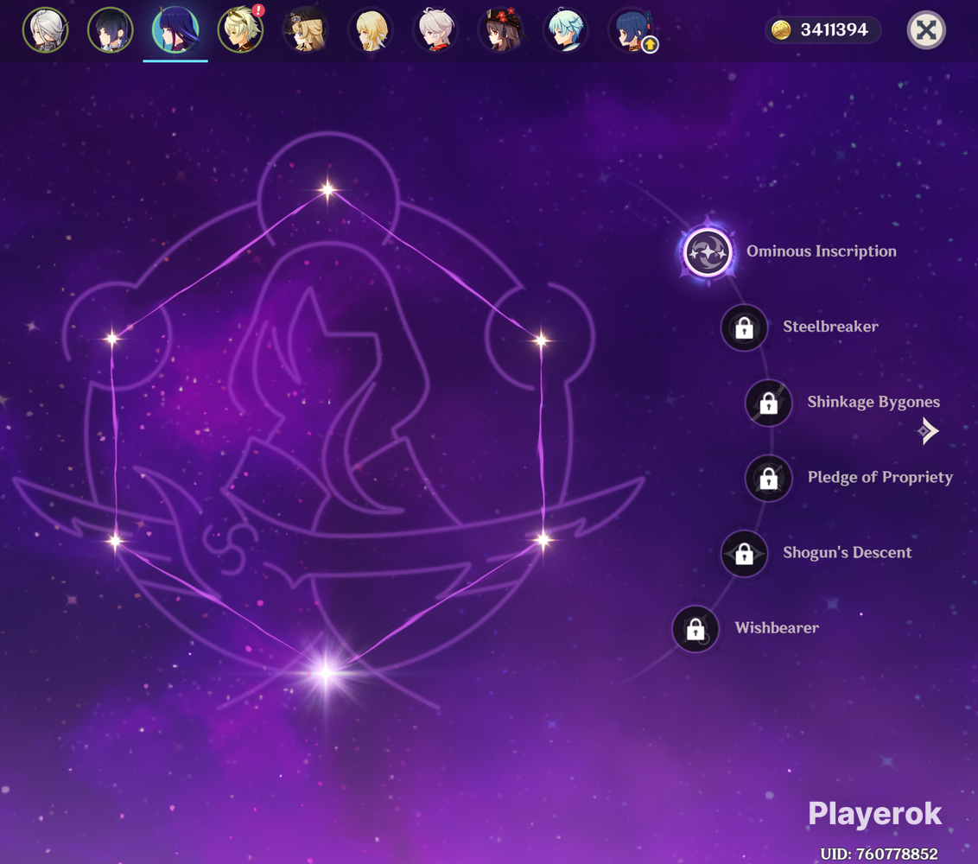Click the upper-left constellation star
This screenshot has width=978, height=864.
coord(112,339)
